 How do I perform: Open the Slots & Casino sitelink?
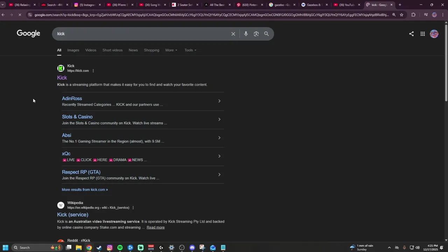[77, 117]
